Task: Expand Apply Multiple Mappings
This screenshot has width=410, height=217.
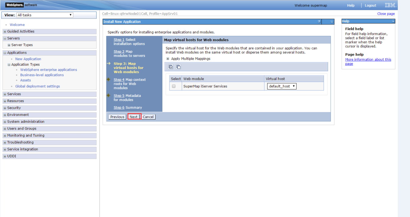Action: pos(168,59)
